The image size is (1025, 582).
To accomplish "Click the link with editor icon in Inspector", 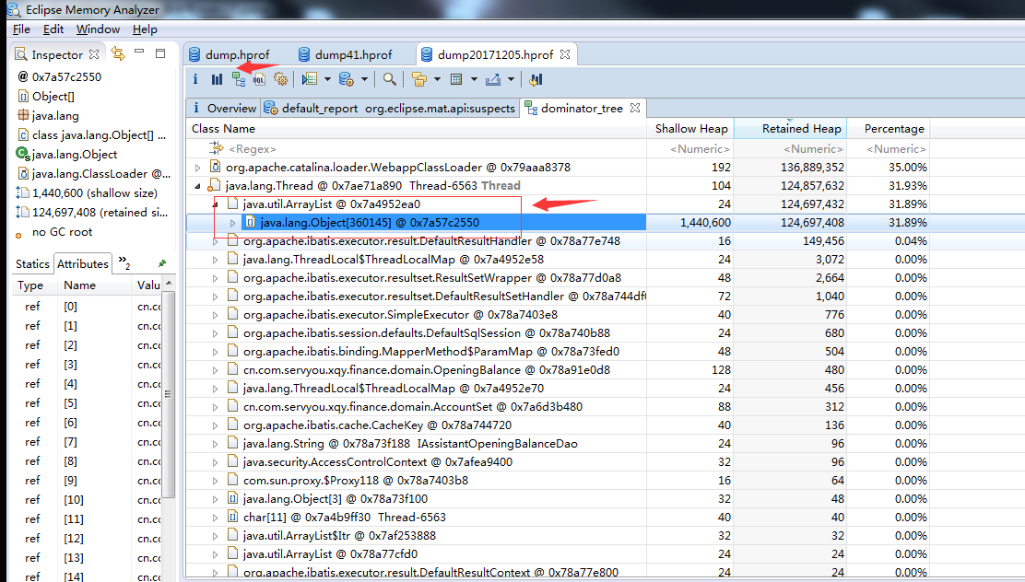I will click(x=118, y=53).
